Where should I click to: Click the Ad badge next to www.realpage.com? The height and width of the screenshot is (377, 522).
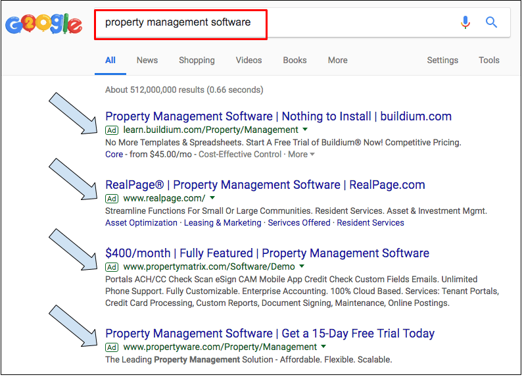click(x=112, y=199)
